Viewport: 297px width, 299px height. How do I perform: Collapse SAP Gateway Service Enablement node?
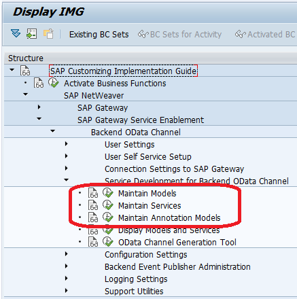(x=39, y=119)
